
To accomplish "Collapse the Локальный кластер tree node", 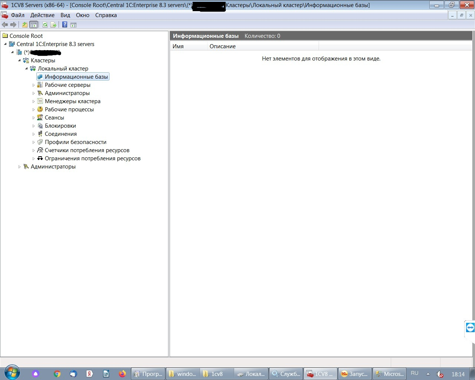I will point(26,69).
